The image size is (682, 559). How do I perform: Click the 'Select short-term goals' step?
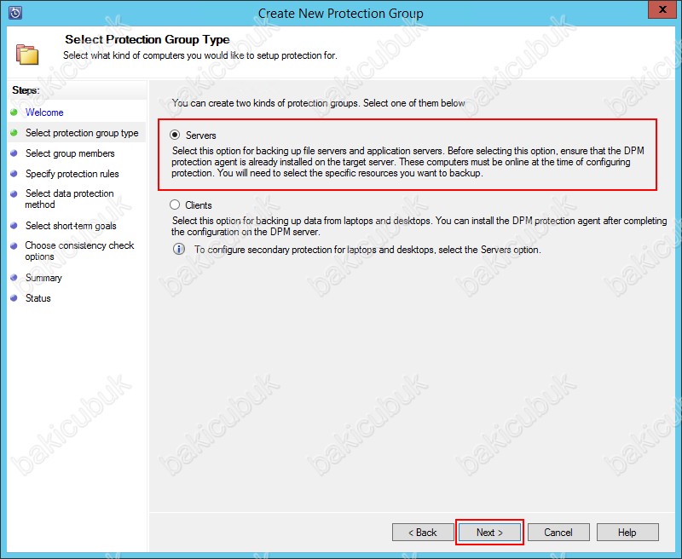tap(71, 226)
